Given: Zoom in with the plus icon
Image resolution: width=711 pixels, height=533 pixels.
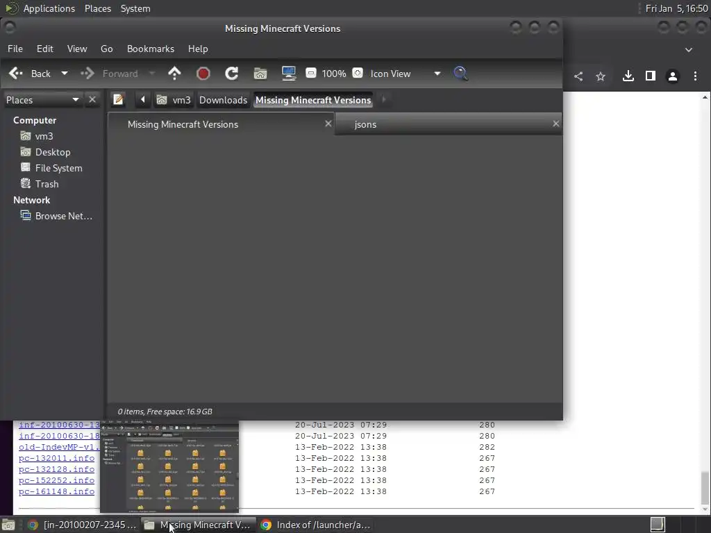Looking at the screenshot, I should click(x=358, y=73).
